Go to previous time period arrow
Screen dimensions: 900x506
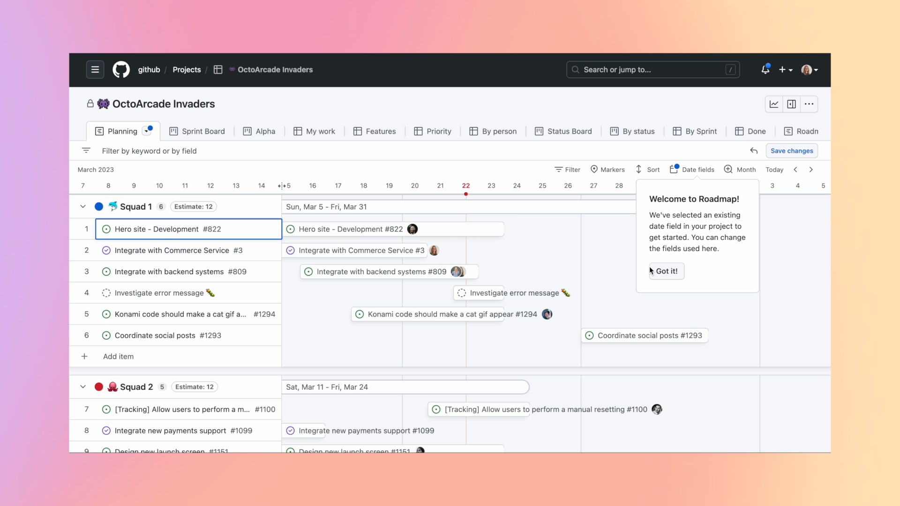coord(795,170)
